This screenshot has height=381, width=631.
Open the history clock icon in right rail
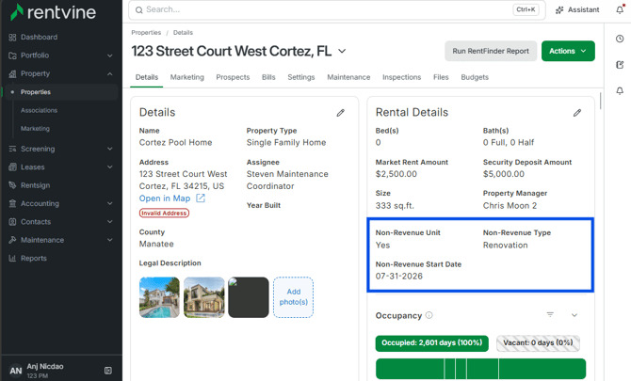pyautogui.click(x=620, y=39)
